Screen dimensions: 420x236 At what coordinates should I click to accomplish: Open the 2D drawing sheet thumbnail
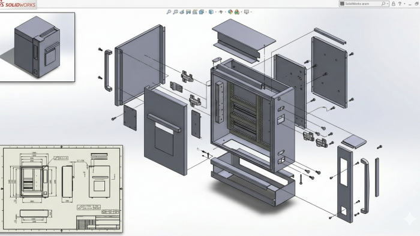pyautogui.click(x=61, y=189)
